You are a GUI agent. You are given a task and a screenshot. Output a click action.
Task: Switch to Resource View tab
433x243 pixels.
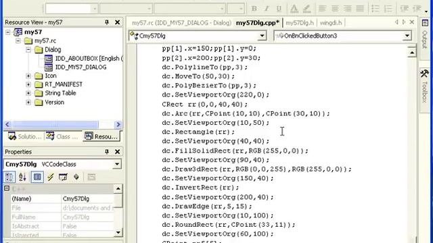click(x=101, y=136)
